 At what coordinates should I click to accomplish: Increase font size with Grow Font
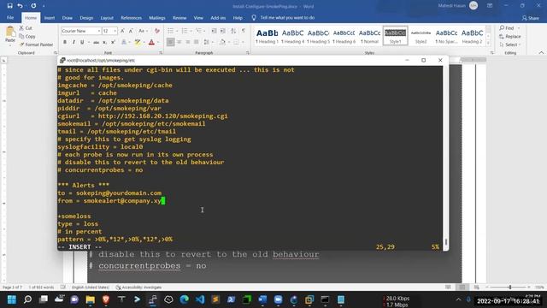[x=122, y=31]
